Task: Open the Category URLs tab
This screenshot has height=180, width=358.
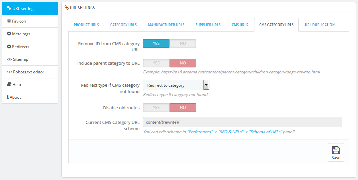Action: [x=123, y=25]
